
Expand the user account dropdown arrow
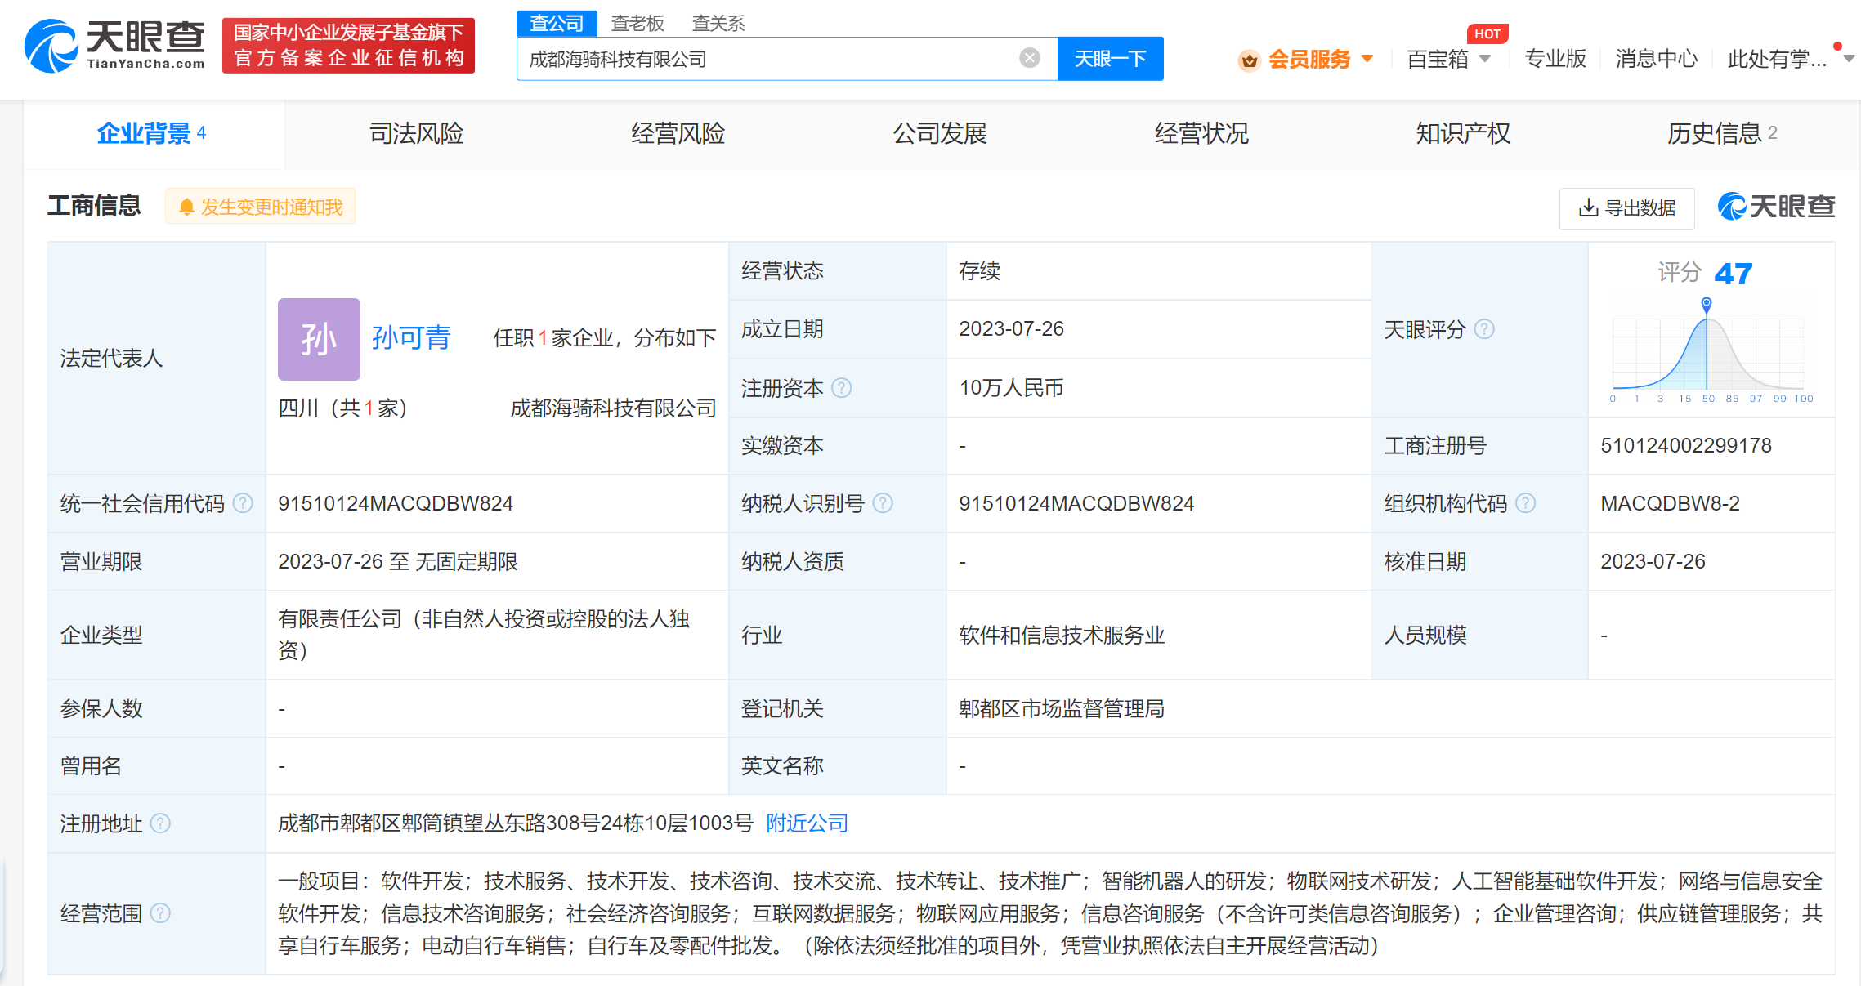click(1849, 59)
